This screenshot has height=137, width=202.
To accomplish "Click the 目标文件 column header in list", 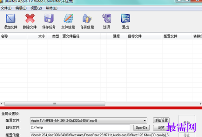I will pyautogui.click(x=144, y=36).
